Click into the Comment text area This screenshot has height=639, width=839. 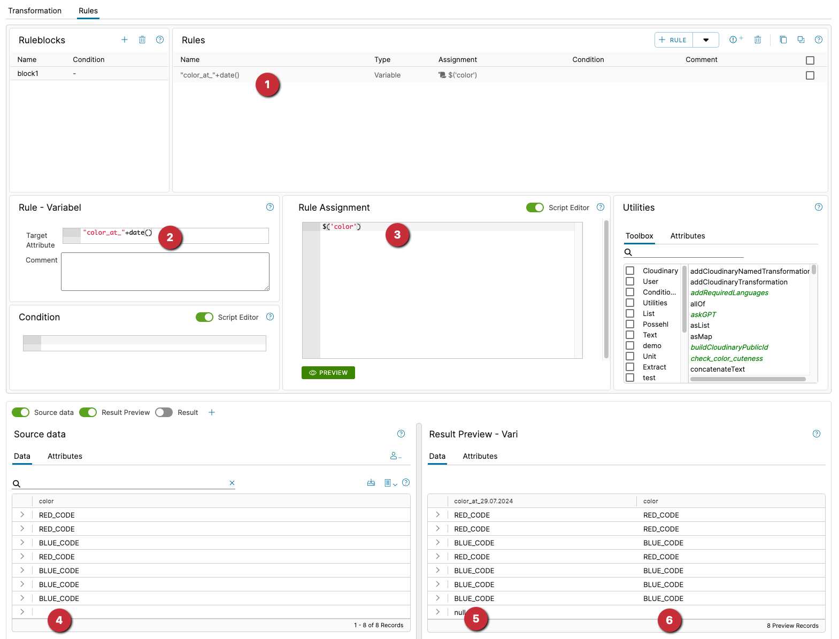coord(165,272)
